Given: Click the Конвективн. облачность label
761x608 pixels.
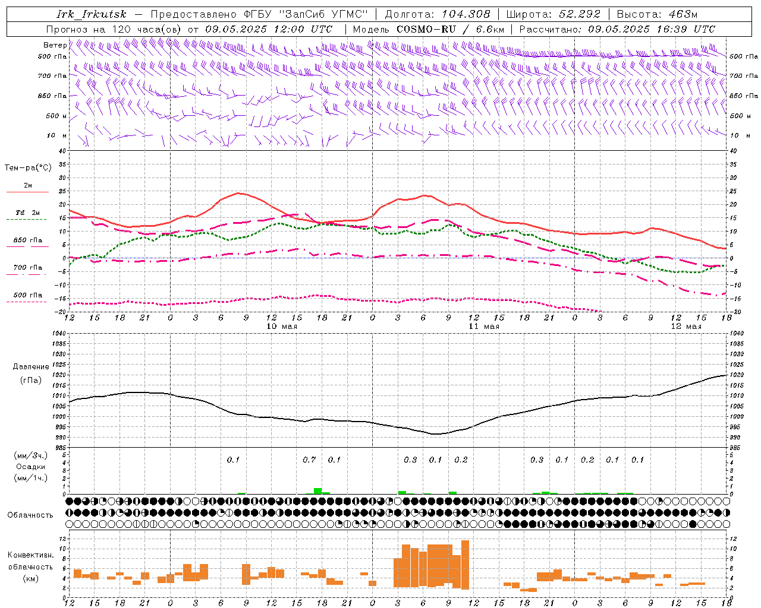Looking at the screenshot, I should [30, 561].
